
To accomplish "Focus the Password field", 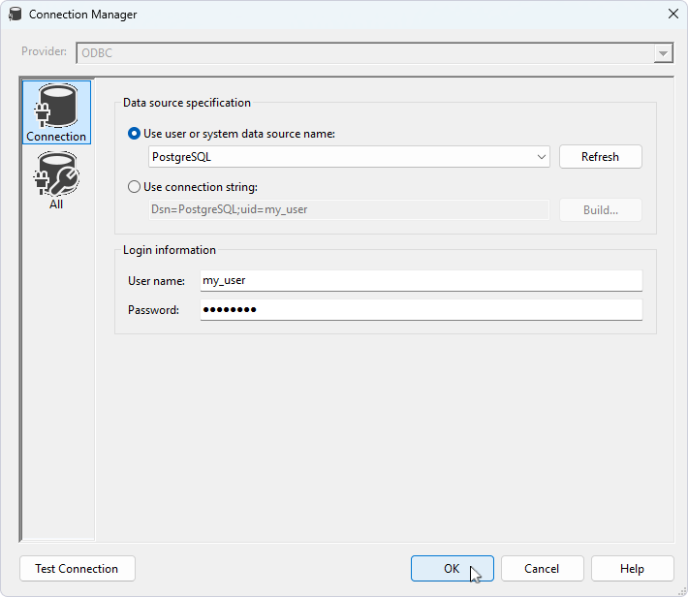I will pos(421,309).
